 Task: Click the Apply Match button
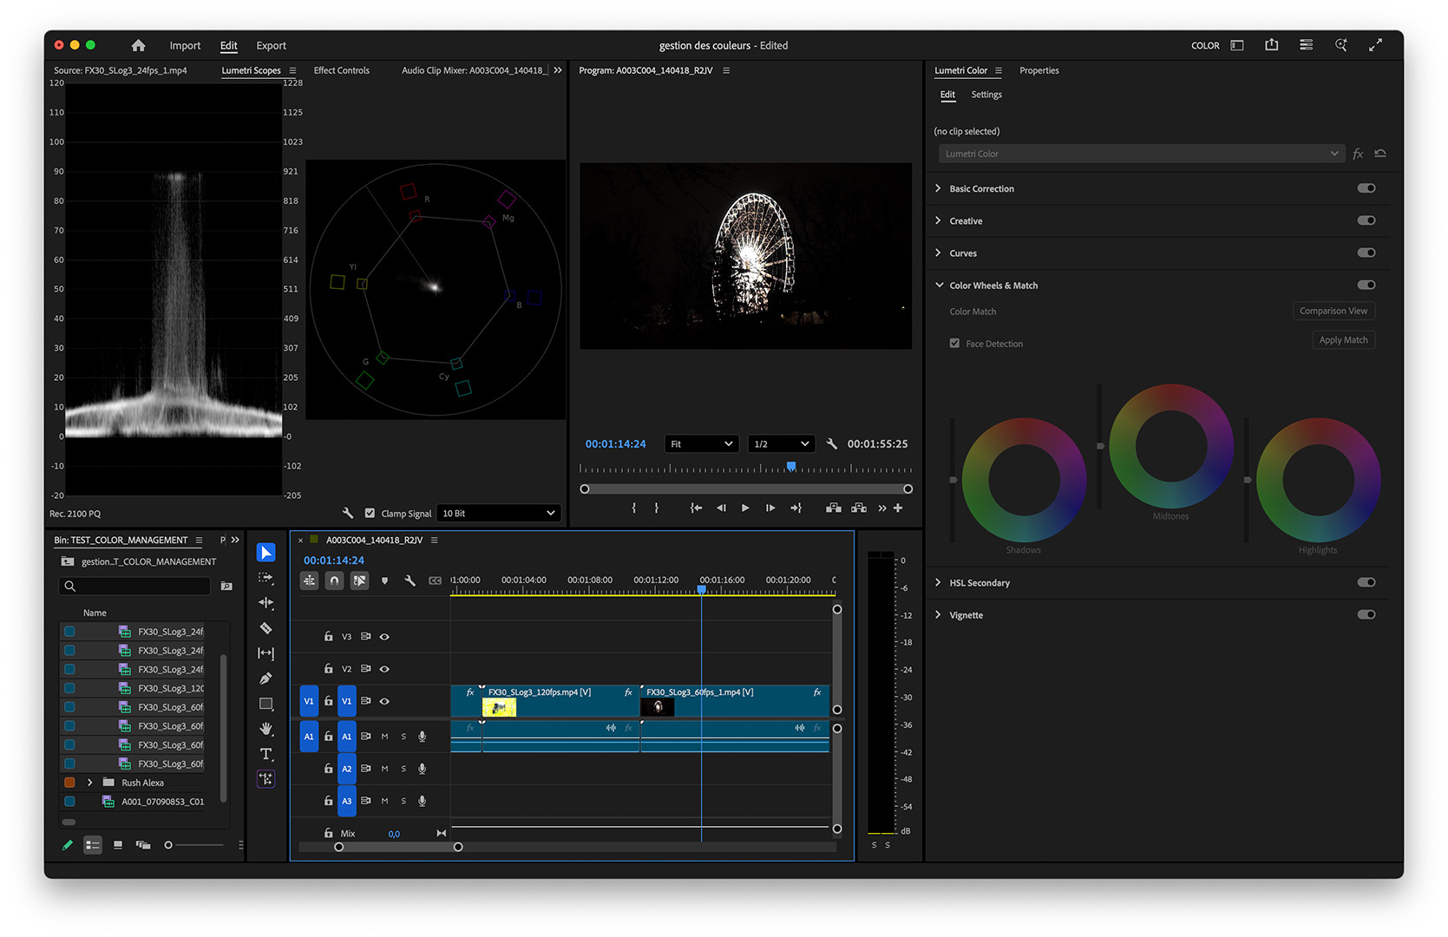tap(1342, 340)
